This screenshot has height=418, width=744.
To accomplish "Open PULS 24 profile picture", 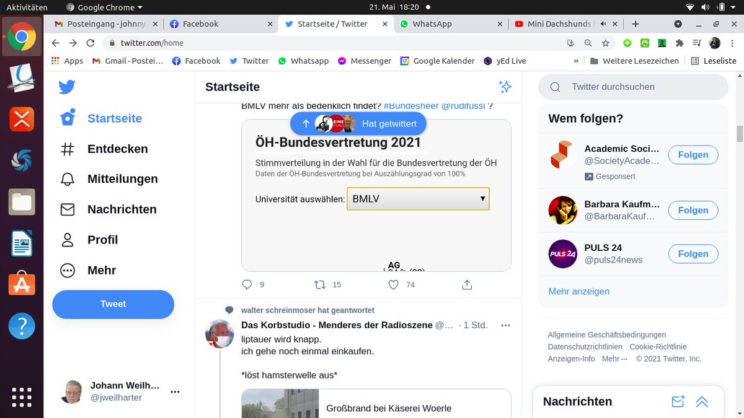I will click(563, 254).
